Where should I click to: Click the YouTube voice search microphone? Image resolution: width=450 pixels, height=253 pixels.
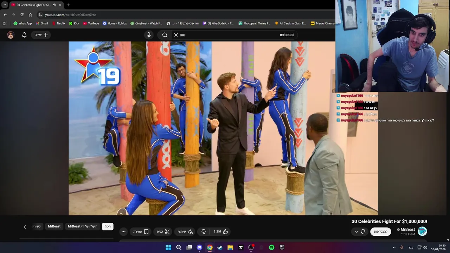pyautogui.click(x=149, y=35)
